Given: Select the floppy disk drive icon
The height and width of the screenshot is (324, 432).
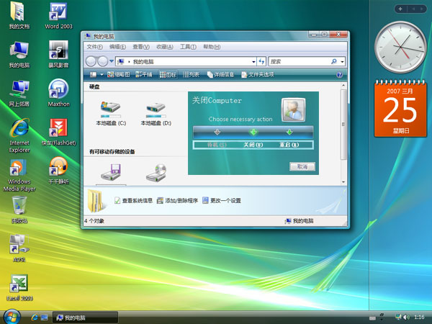Looking at the screenshot, I should pyautogui.click(x=111, y=173).
